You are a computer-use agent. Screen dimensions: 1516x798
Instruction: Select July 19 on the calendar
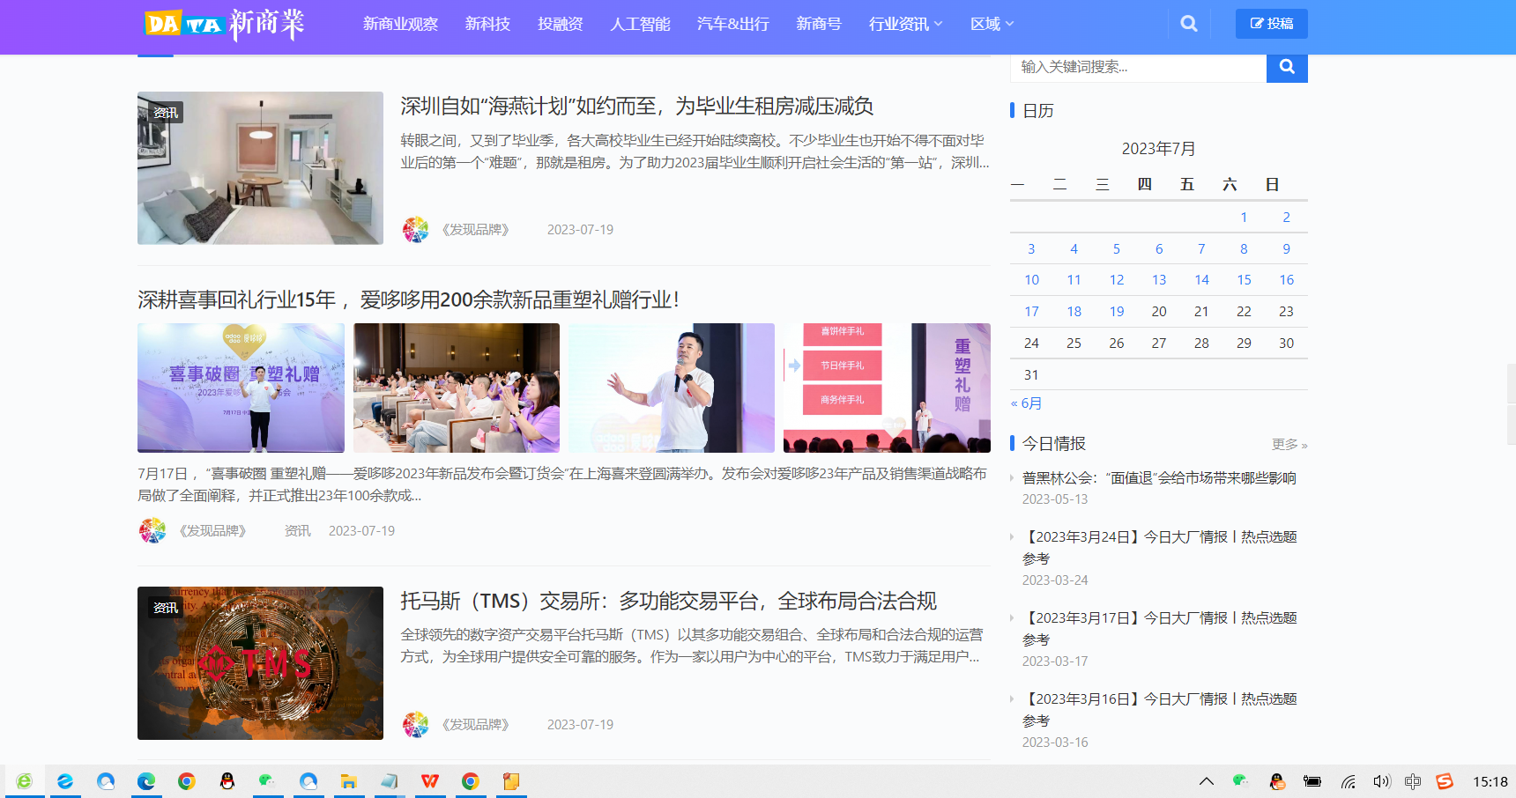(1117, 312)
